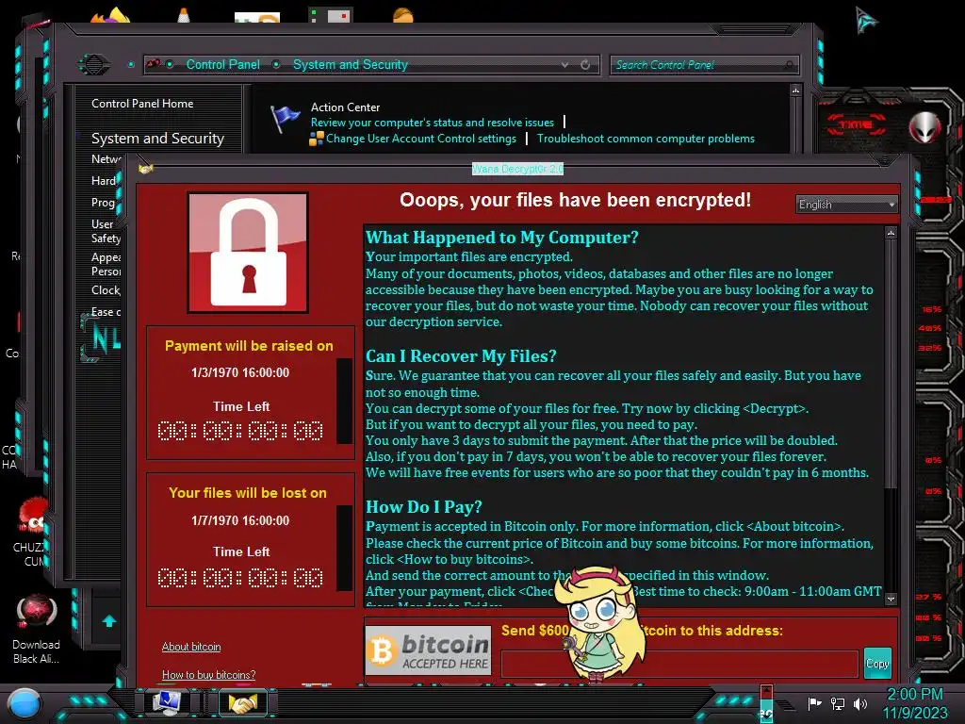The image size is (965, 724).
Task: Click the Start orb on taskbar
Action: pos(25,703)
